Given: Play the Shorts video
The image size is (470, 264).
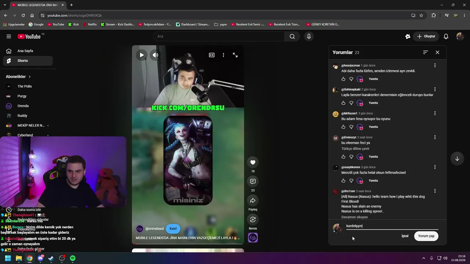Looking at the screenshot, I should [x=142, y=55].
